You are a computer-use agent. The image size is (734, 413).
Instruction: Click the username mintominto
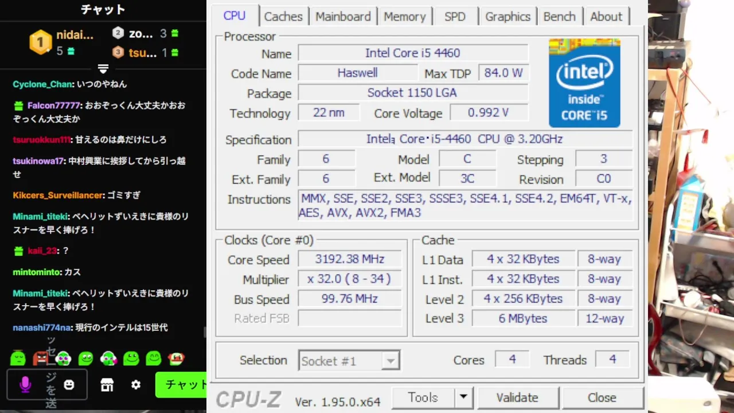tap(36, 272)
